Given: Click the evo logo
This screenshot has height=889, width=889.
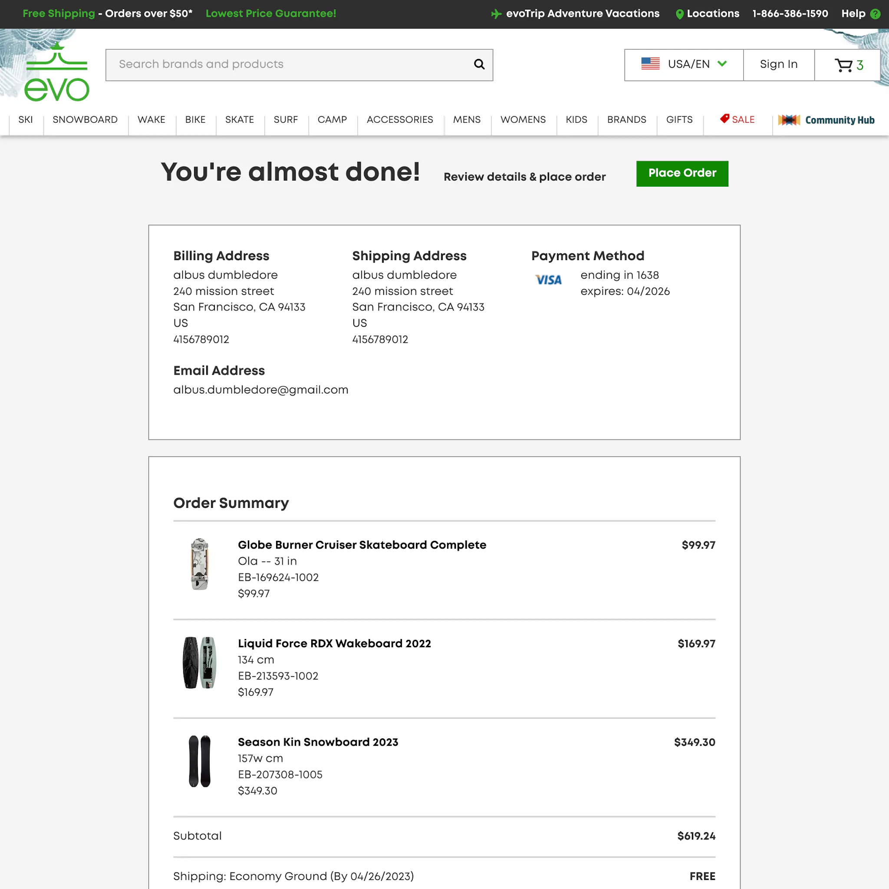Looking at the screenshot, I should coord(56,72).
